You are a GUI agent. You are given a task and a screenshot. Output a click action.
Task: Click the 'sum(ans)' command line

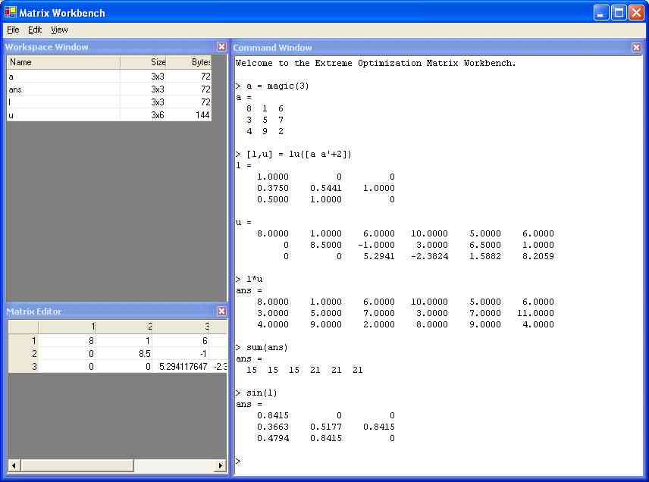tap(267, 348)
